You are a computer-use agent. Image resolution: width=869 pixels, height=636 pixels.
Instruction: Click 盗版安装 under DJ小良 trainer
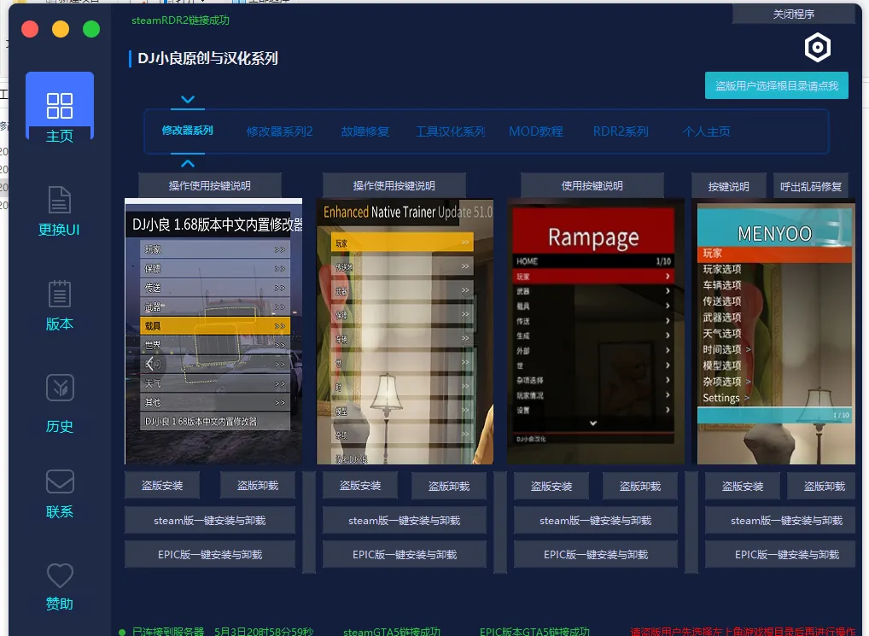click(x=162, y=485)
